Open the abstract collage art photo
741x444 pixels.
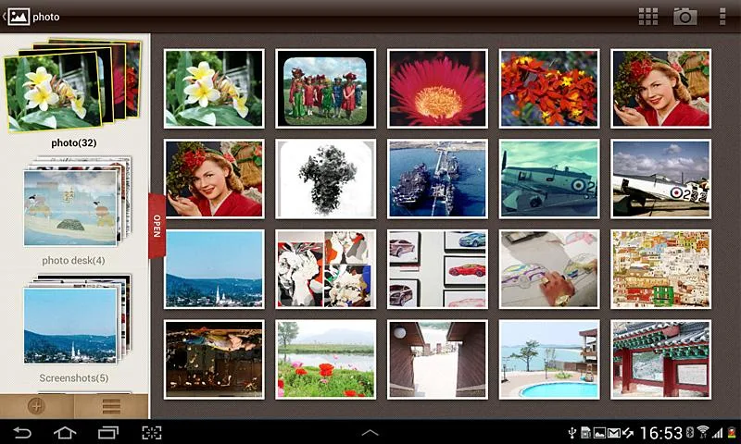(x=326, y=269)
